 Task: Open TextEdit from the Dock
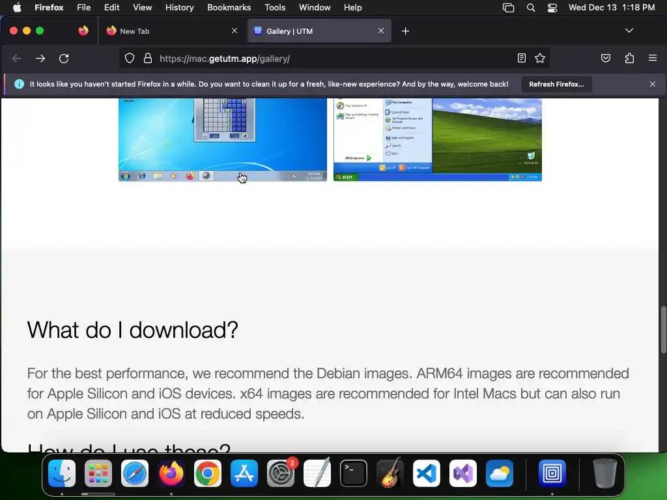317,473
